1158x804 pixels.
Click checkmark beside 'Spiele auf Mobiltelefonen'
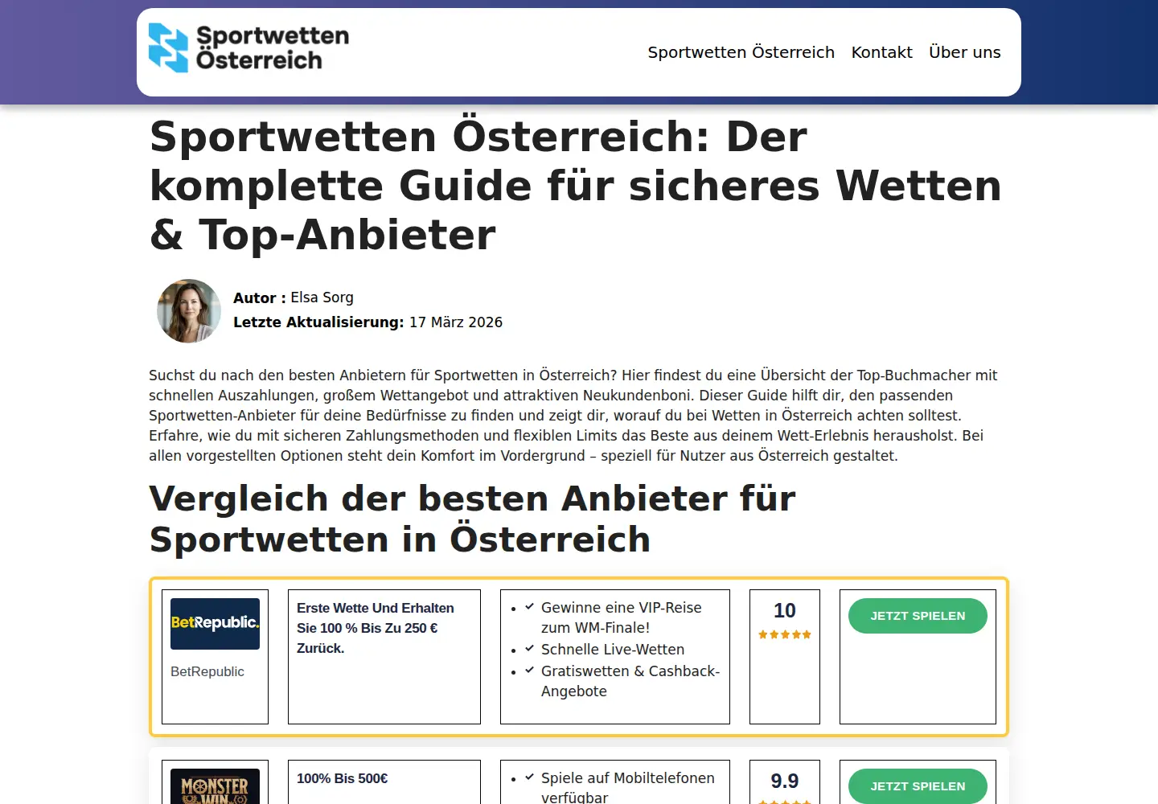click(x=529, y=777)
